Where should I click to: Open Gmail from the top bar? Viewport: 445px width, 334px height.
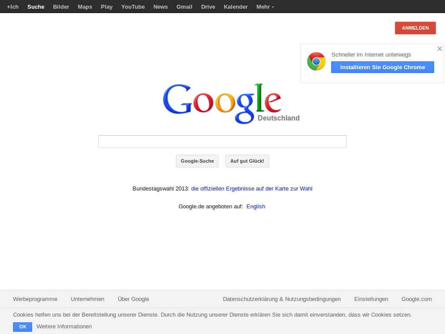(x=184, y=7)
